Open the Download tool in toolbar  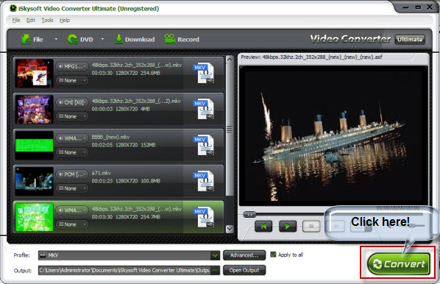[135, 39]
